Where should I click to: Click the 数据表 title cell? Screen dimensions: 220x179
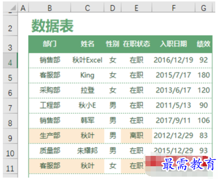coord(52,26)
